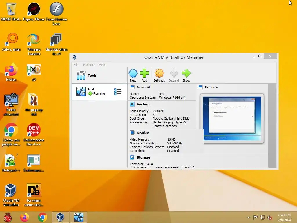Click the New machine toolbar icon

133,75
